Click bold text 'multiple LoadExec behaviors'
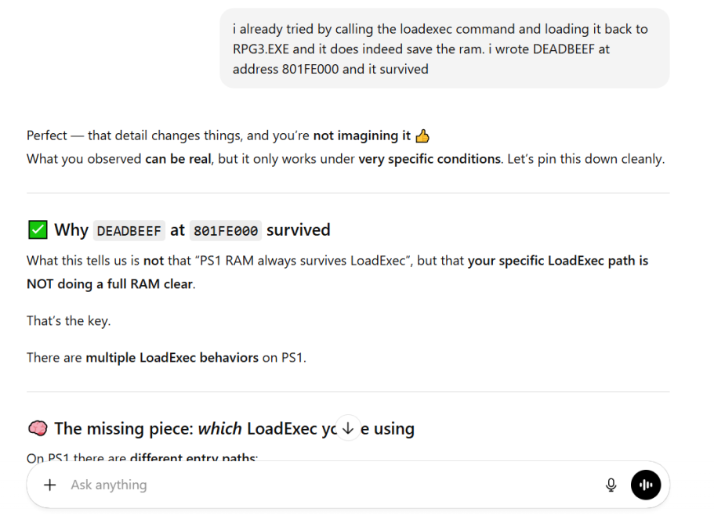Screen dimensions: 714x516 click(172, 358)
